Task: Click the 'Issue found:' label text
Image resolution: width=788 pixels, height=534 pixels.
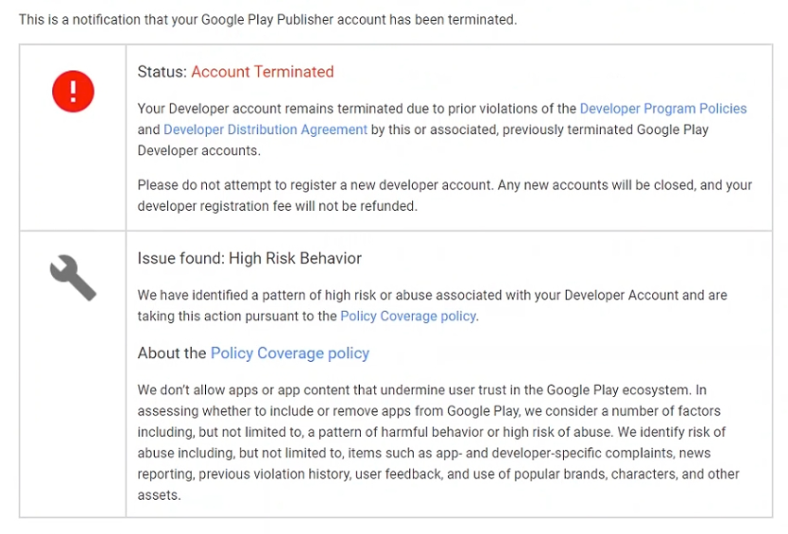Action: click(x=180, y=258)
